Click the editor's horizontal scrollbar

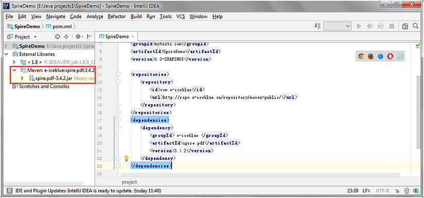pyautogui.click(x=260, y=175)
